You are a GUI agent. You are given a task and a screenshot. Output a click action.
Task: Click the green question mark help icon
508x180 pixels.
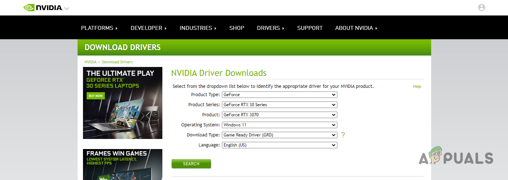tap(343, 135)
